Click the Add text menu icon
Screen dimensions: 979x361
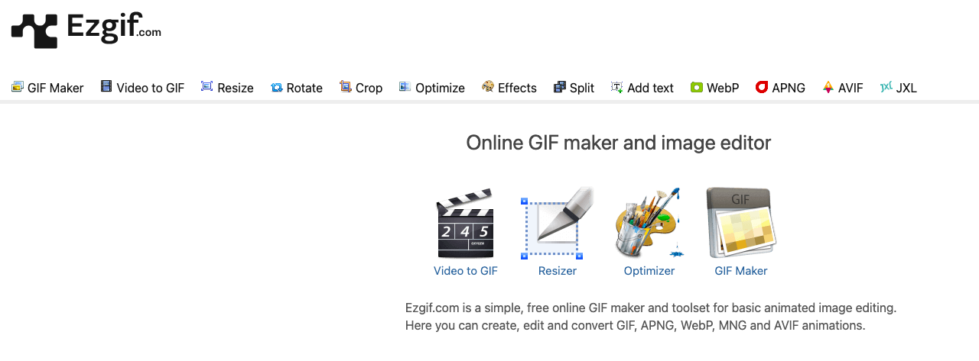(616, 87)
